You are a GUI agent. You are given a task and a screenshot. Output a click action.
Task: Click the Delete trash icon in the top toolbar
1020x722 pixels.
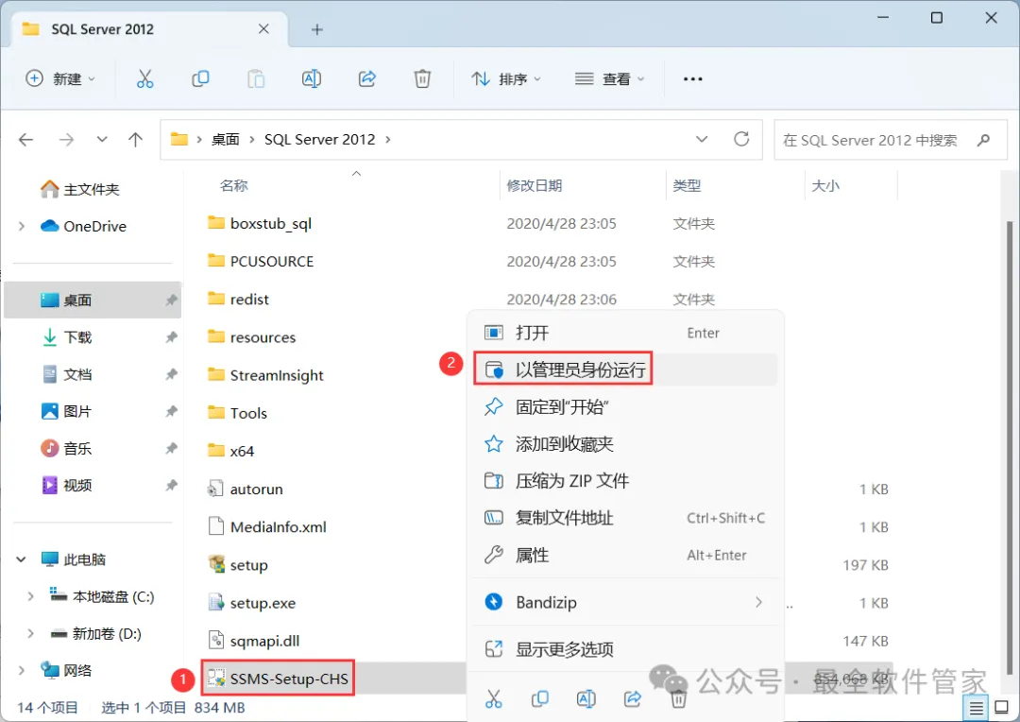point(422,78)
